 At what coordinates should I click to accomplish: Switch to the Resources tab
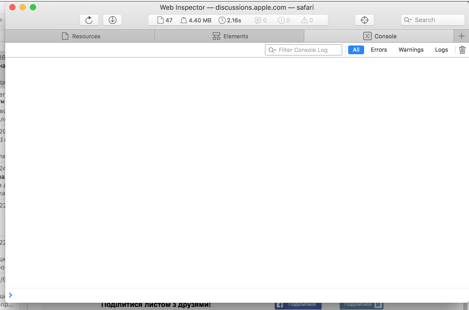(x=80, y=36)
